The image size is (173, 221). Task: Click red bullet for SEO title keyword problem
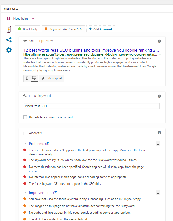click(25, 183)
